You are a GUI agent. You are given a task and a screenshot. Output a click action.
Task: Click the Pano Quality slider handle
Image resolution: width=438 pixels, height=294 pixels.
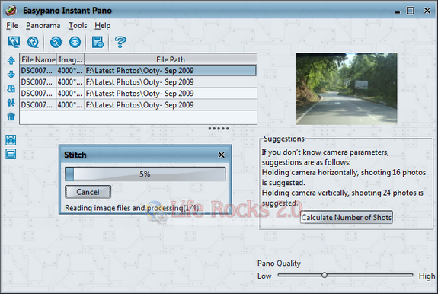tap(325, 275)
